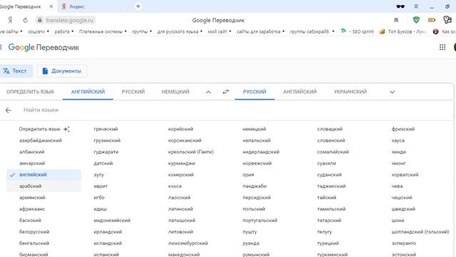Open the соцсети bookmarks folder
Image resolution: width=456 pixels, height=257 pixels.
[38, 31]
